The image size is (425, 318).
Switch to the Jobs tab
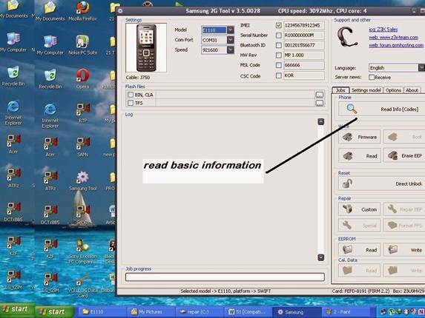[x=340, y=90]
